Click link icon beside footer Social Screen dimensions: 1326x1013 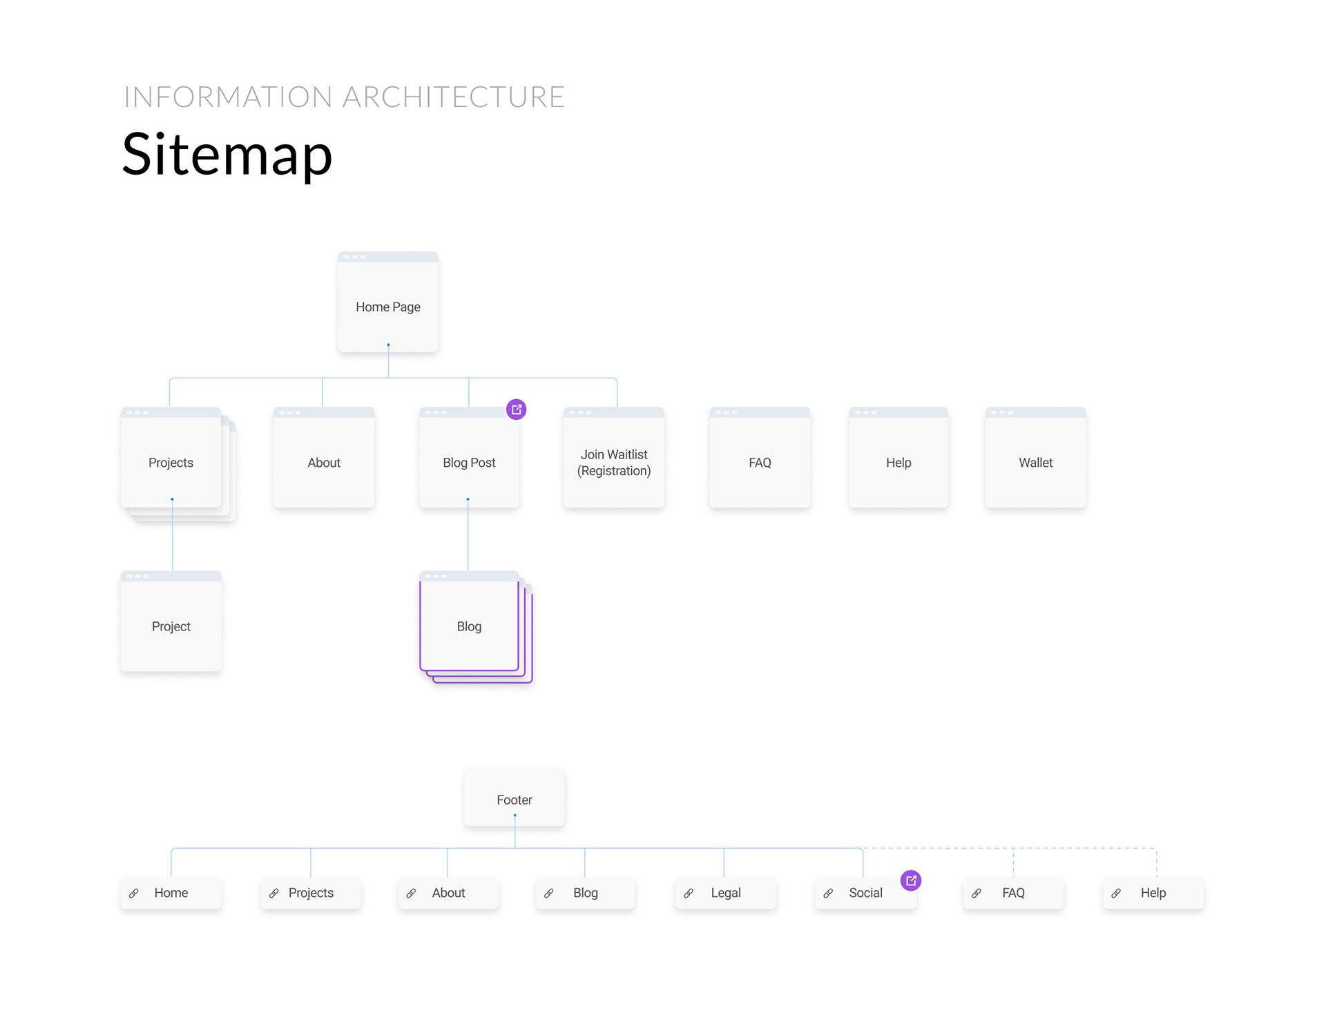point(828,893)
